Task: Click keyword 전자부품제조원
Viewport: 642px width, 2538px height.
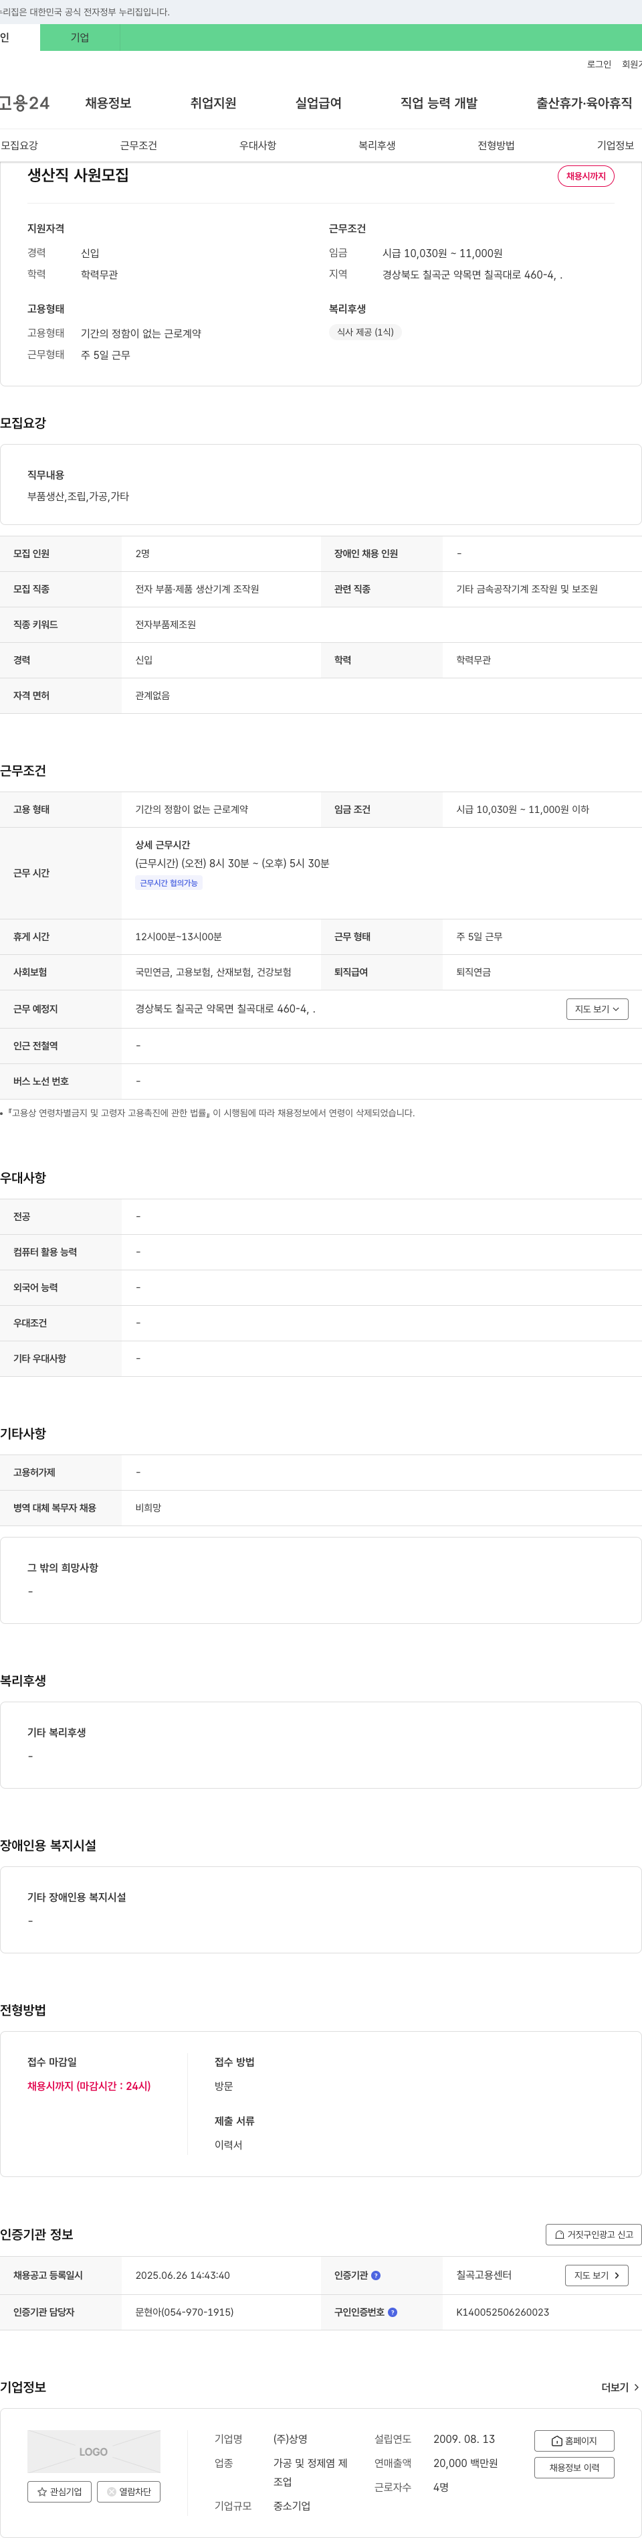Action: (165, 625)
